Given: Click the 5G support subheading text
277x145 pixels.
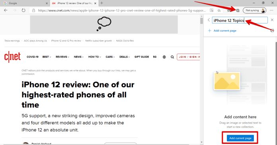Looking at the screenshot, I should tap(78, 123).
